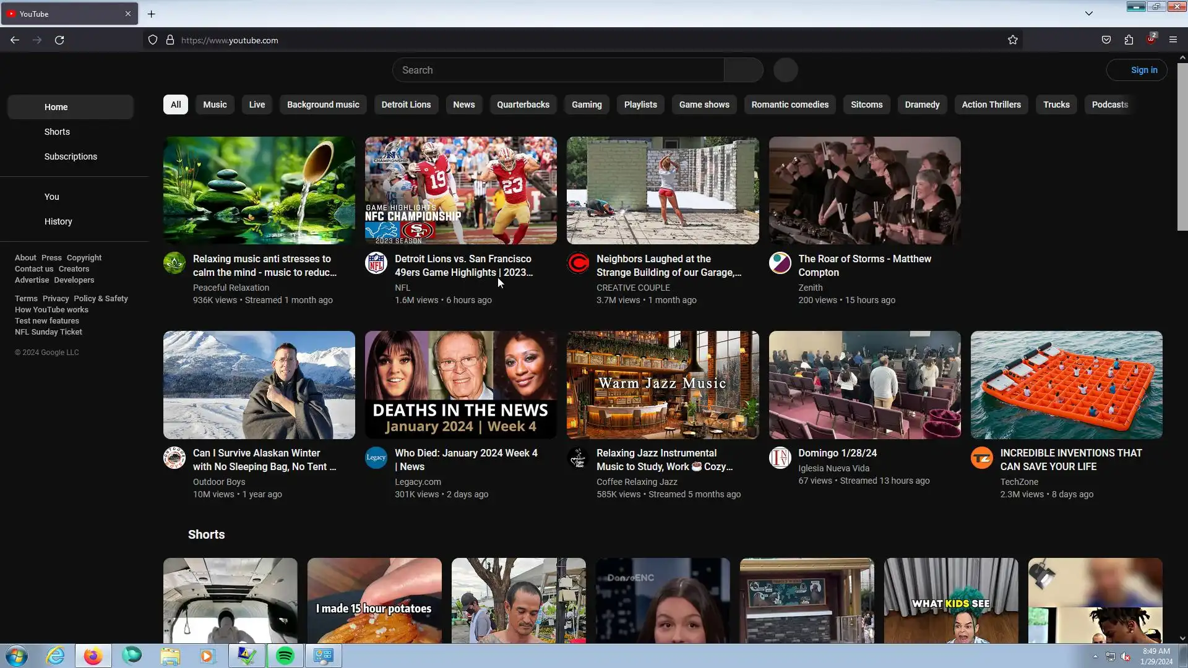The height and width of the screenshot is (668, 1188).
Task: Select the Music filter chip
Action: (215, 105)
